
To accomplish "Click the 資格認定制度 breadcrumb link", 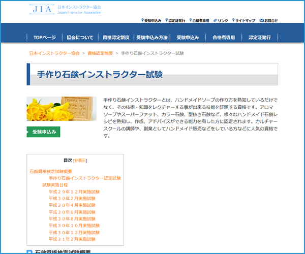I will [100, 53].
